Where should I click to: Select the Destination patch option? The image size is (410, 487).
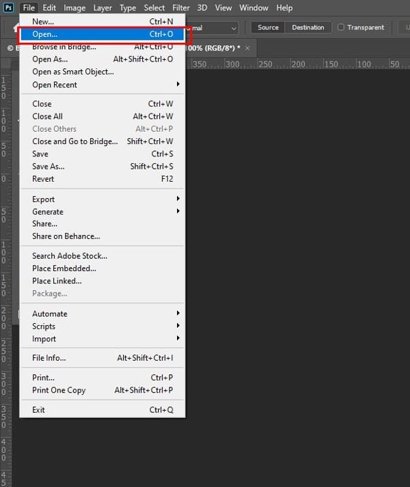[308, 27]
